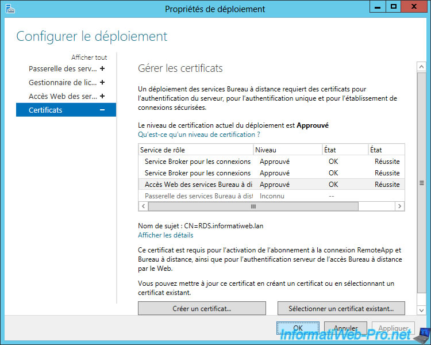This screenshot has width=431, height=345.
Task: Open the Qu'est-ce qu'un niveau de certification link
Action: click(x=199, y=135)
